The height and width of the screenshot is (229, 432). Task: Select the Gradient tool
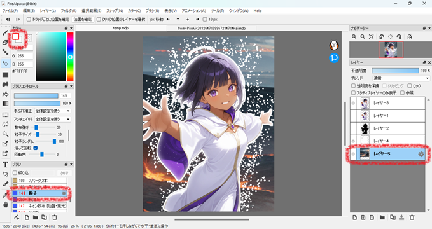(5, 103)
